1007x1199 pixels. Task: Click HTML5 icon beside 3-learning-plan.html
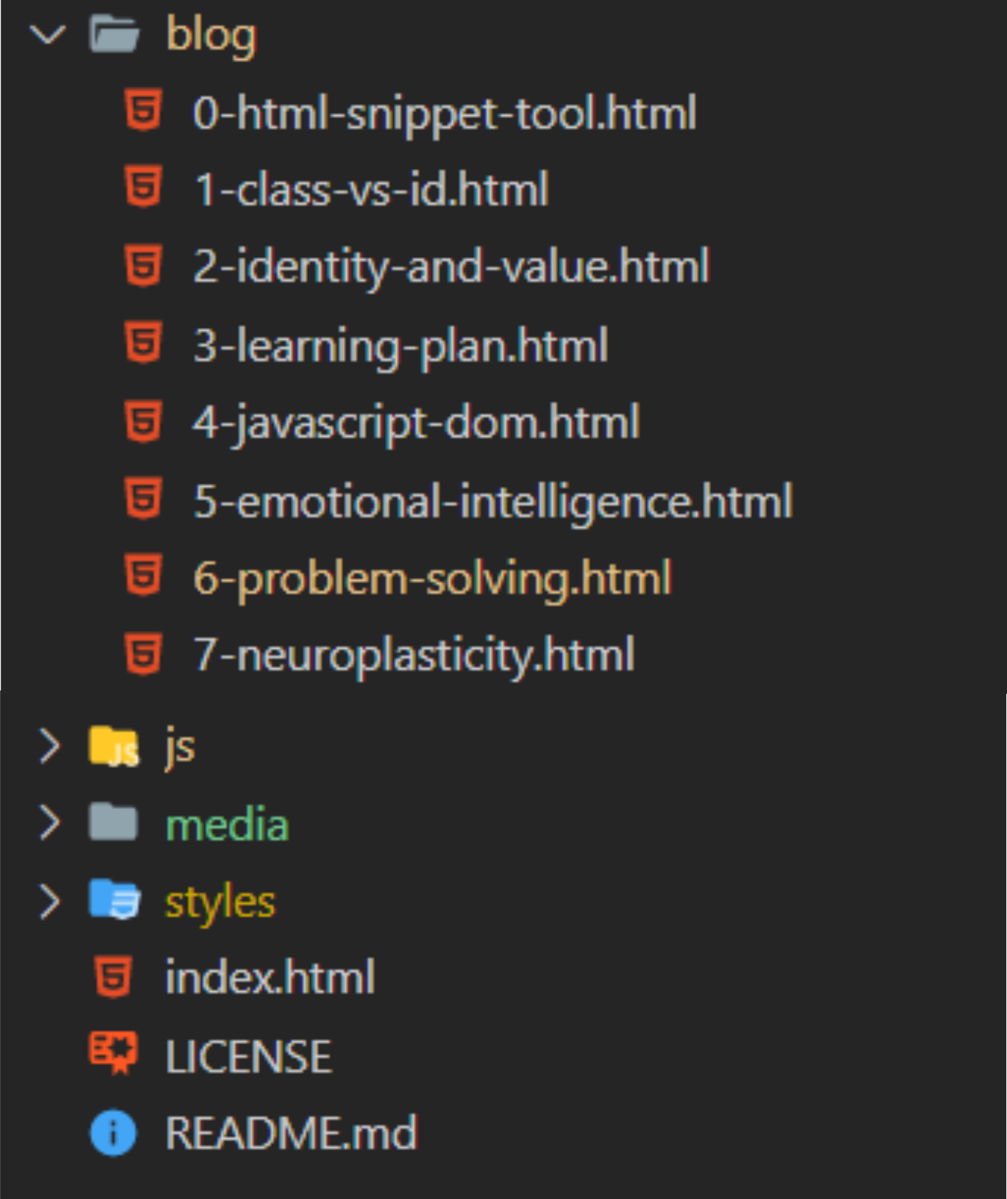click(143, 342)
